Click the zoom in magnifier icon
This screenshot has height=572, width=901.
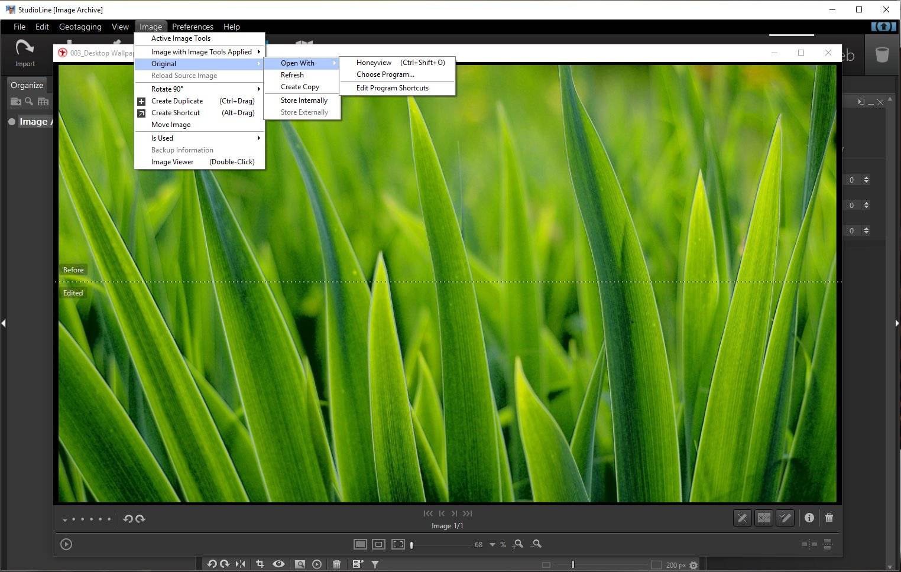coord(517,544)
